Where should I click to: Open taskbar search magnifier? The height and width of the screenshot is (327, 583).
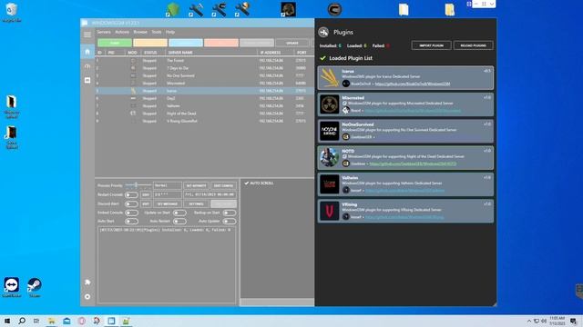pyautogui.click(x=22, y=321)
